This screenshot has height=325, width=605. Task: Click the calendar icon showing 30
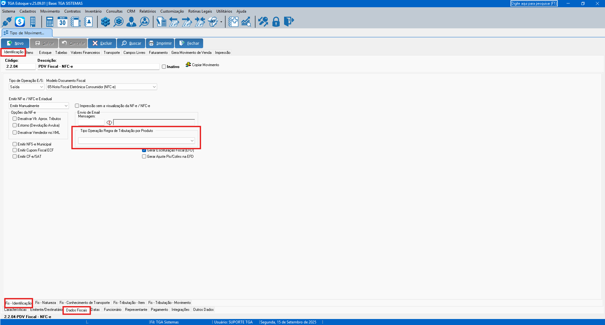click(x=62, y=22)
